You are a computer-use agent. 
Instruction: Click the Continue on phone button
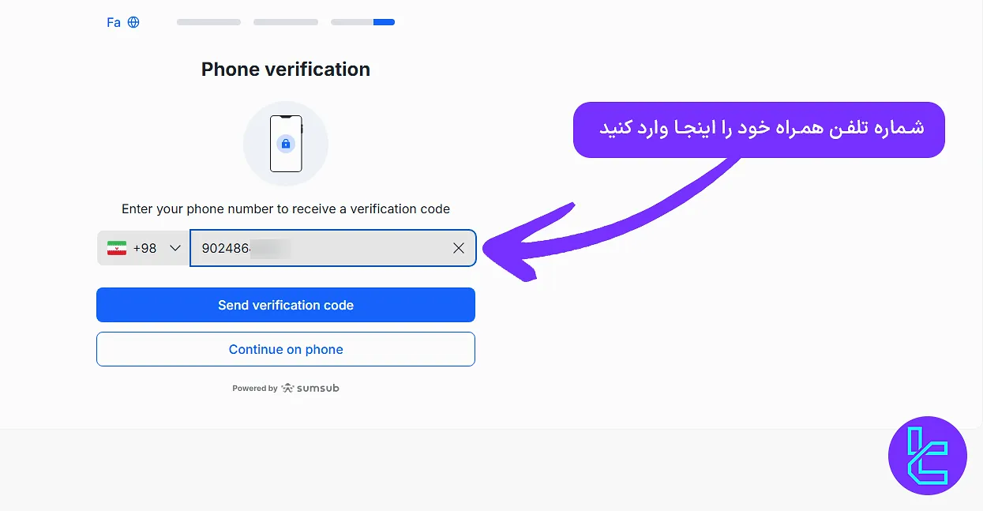(x=286, y=348)
